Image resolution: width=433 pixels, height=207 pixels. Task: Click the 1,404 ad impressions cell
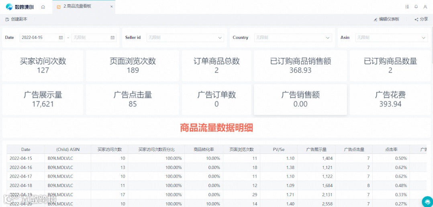click(317, 158)
